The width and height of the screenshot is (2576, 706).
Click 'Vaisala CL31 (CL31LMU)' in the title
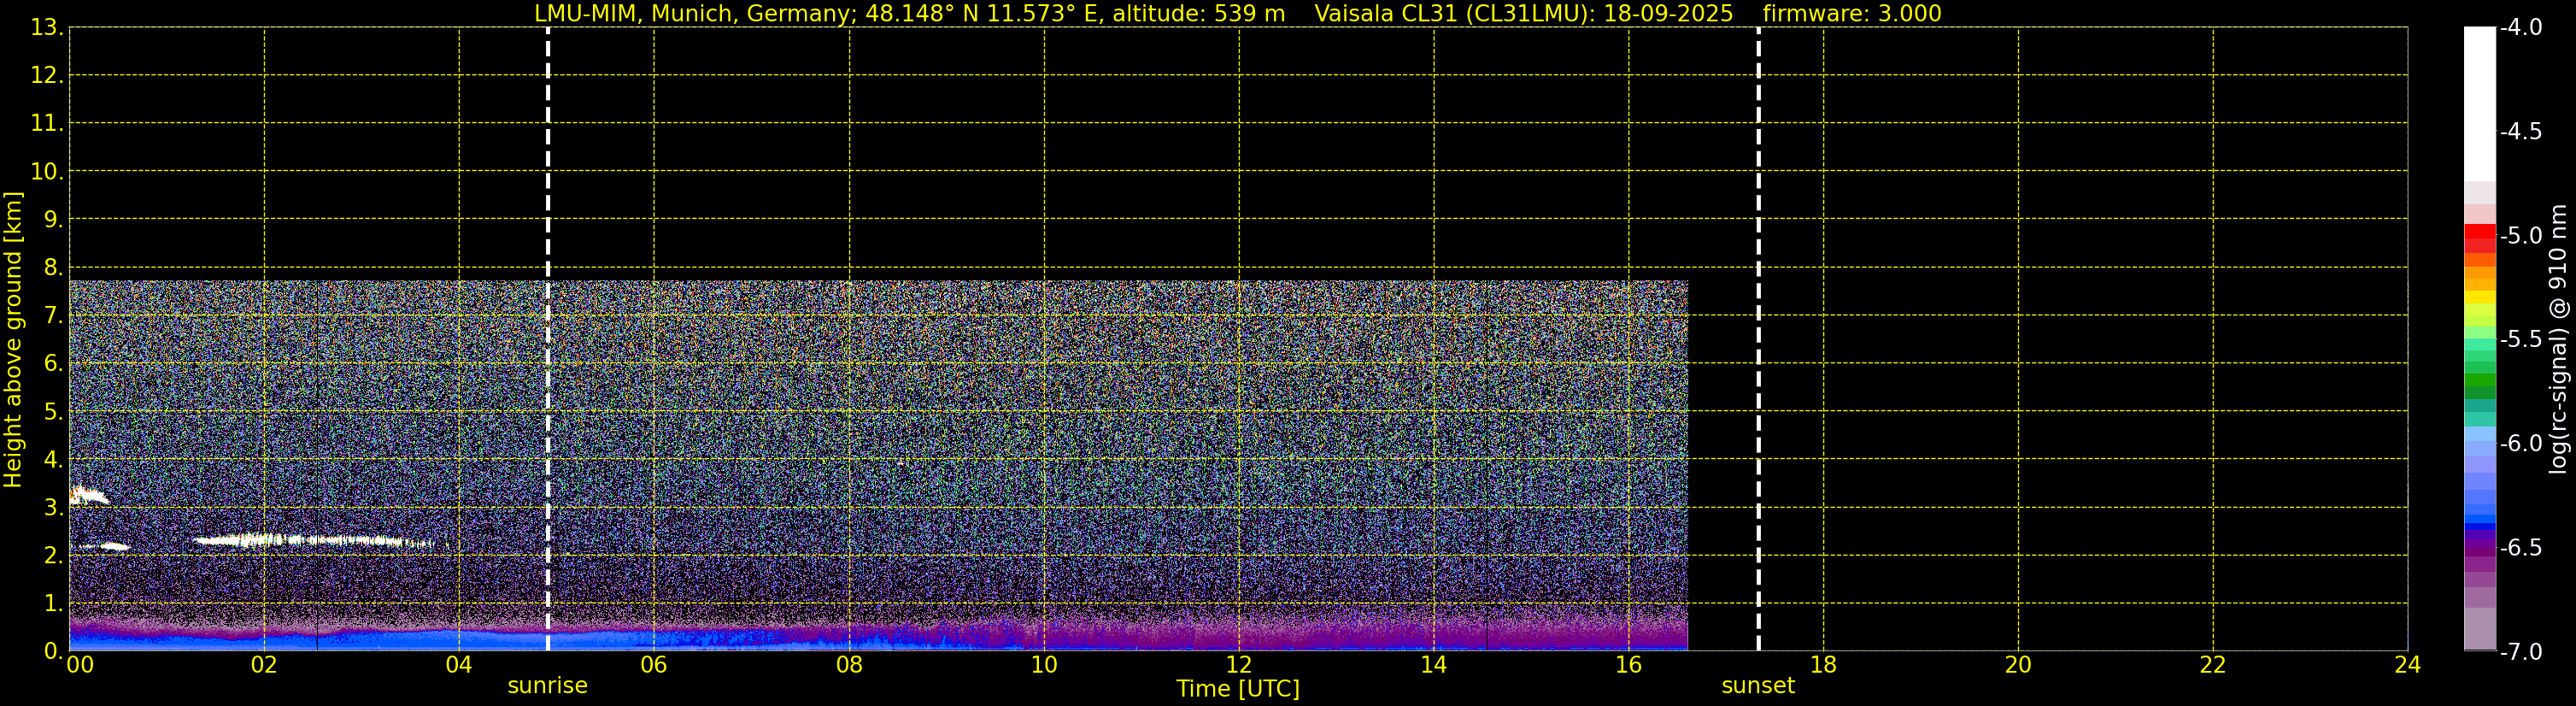pos(1455,14)
